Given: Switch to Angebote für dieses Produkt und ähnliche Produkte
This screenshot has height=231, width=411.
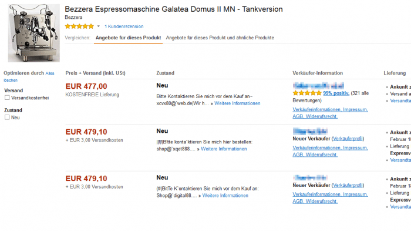Looking at the screenshot, I should coord(220,38).
